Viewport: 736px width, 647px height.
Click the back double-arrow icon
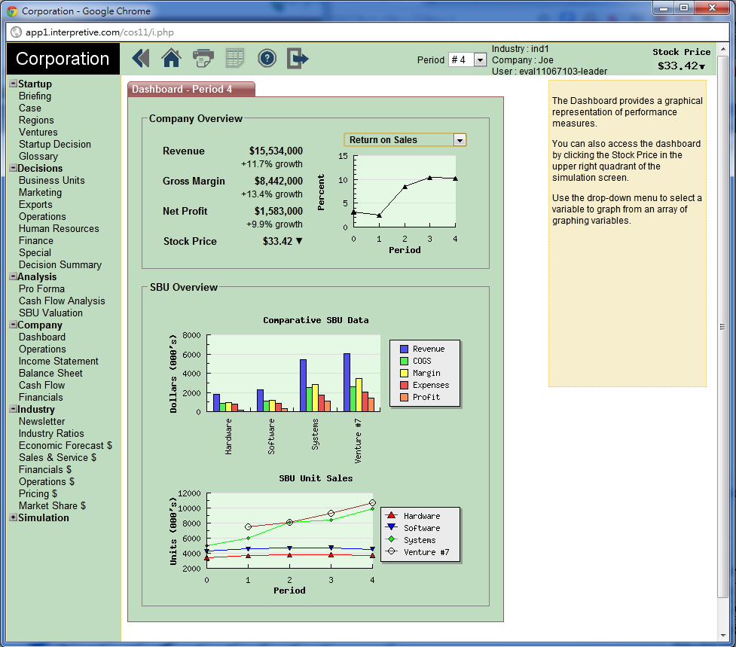coord(141,58)
